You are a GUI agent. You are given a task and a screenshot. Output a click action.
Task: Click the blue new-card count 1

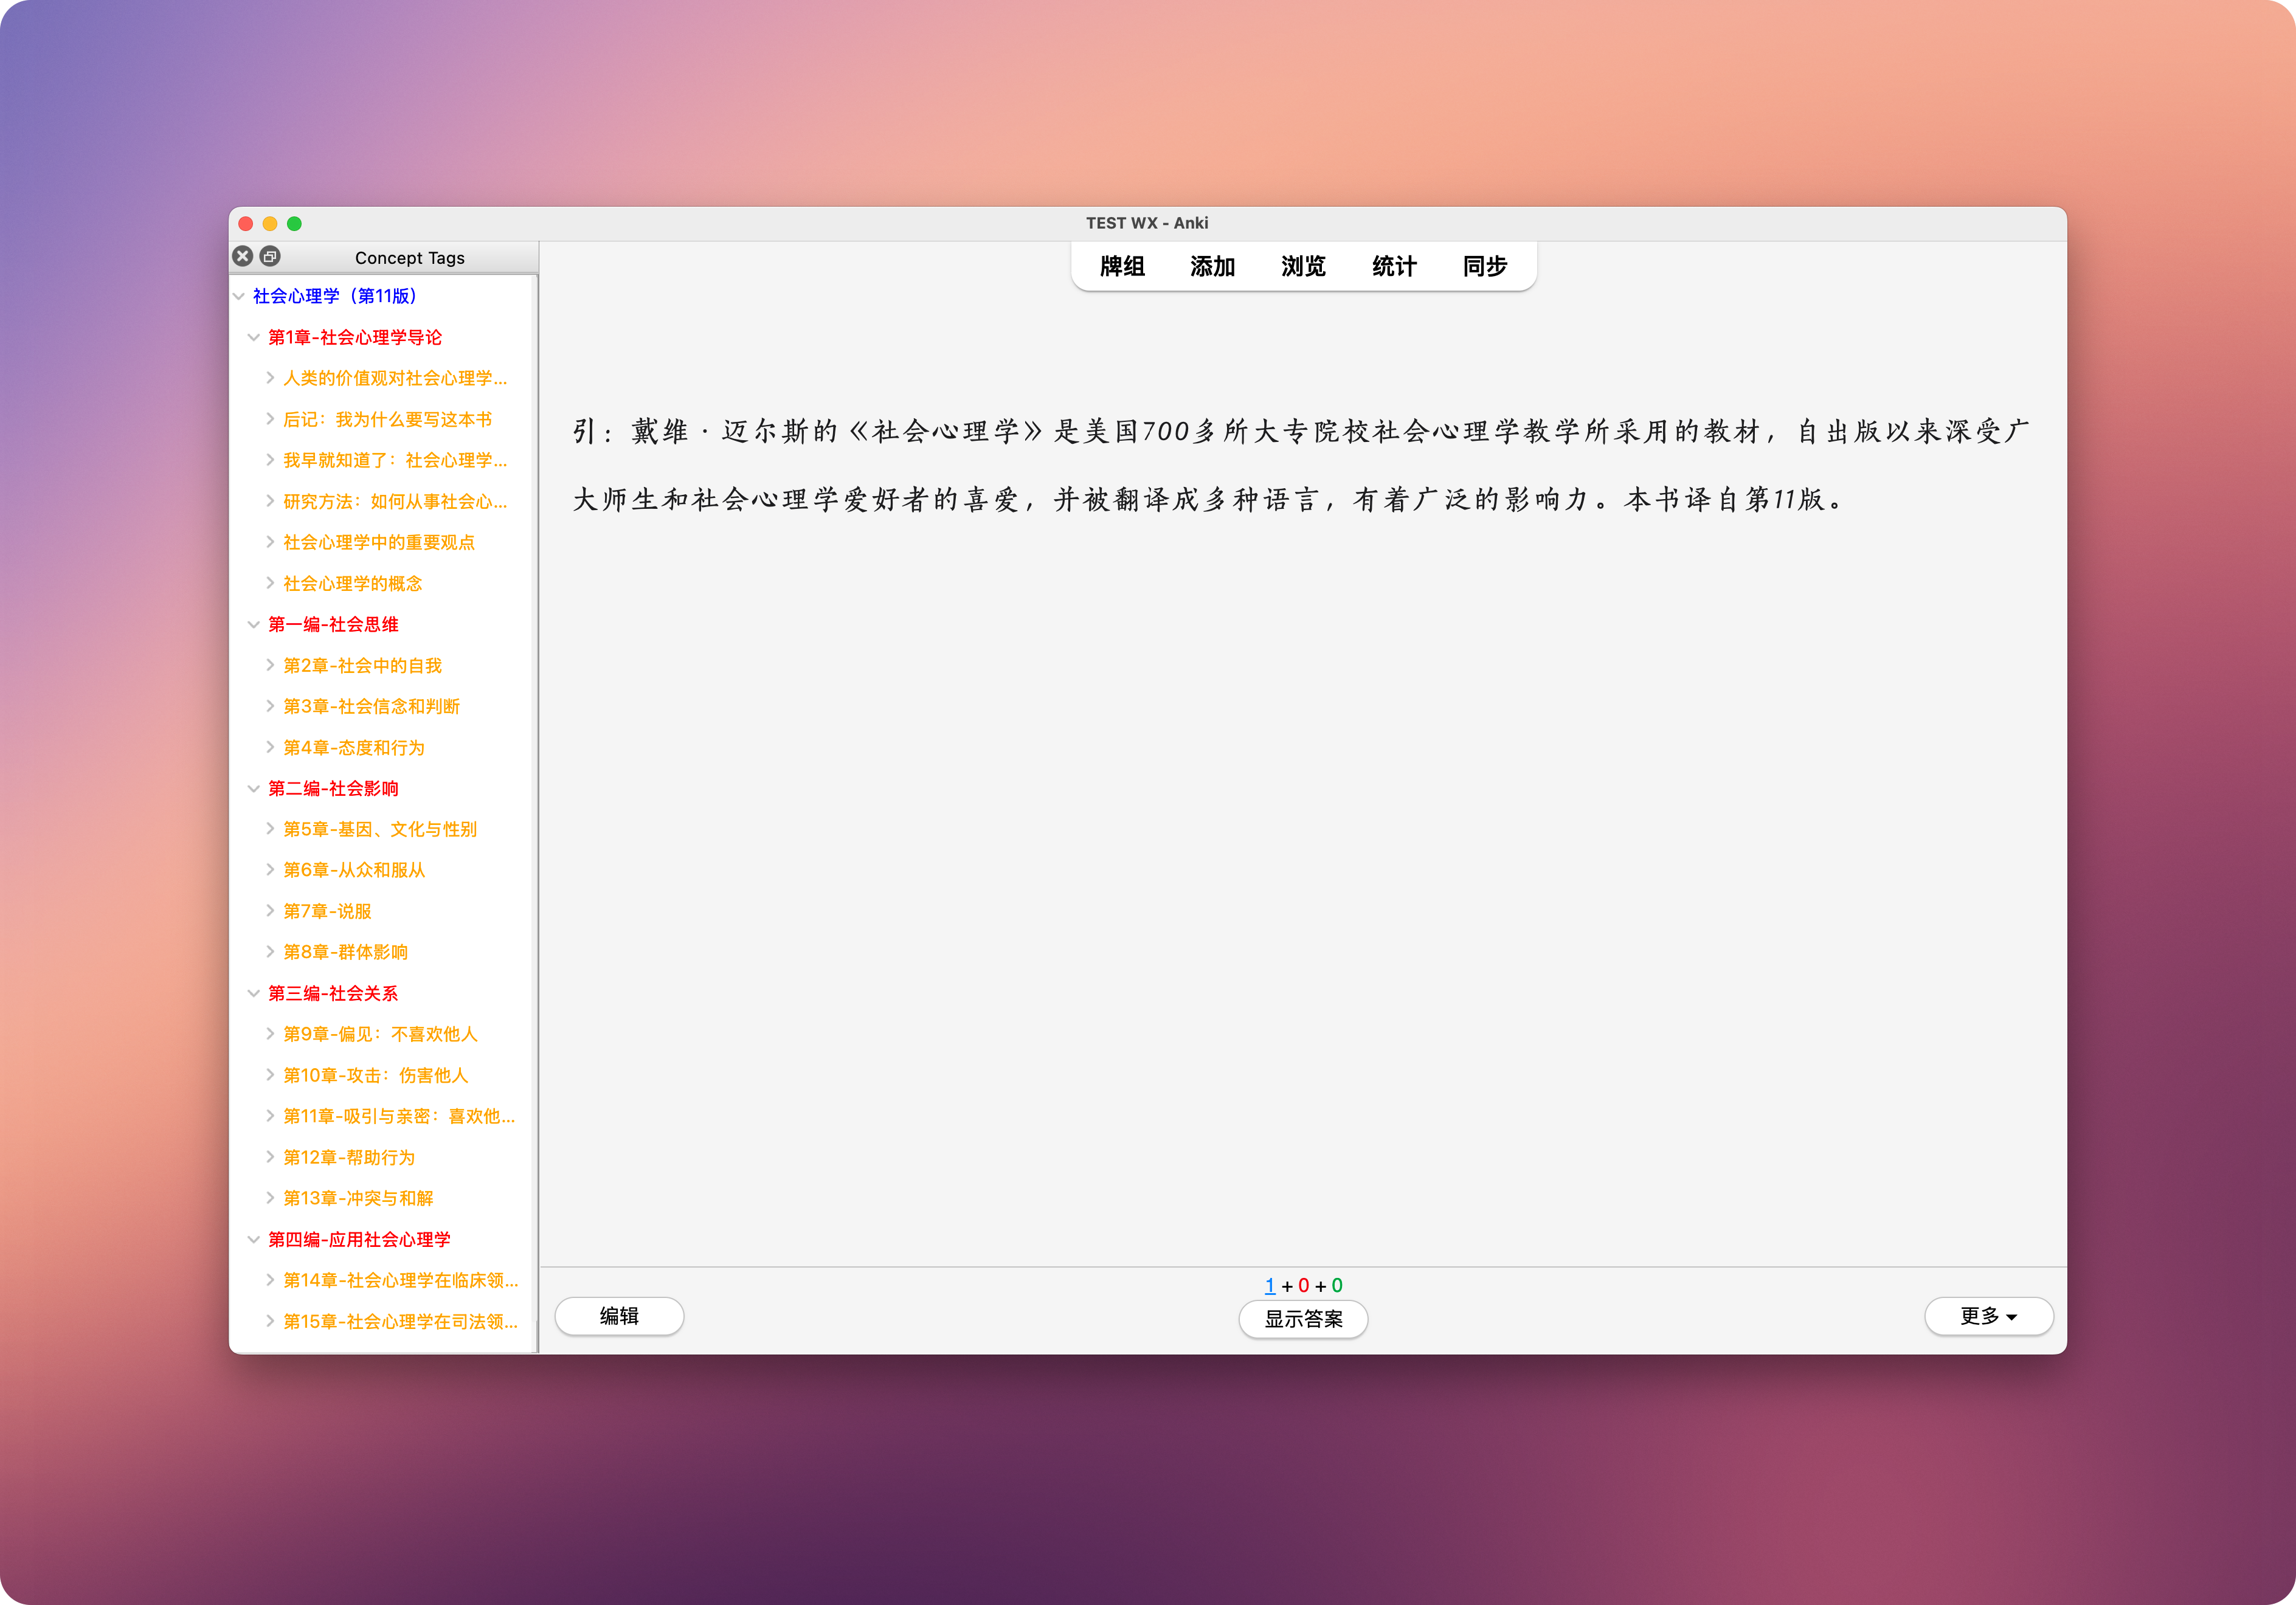pyautogui.click(x=1270, y=1286)
